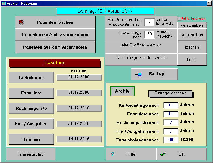
Task: Click löschen for Alte Einträge im Archiv
Action: coord(192,47)
